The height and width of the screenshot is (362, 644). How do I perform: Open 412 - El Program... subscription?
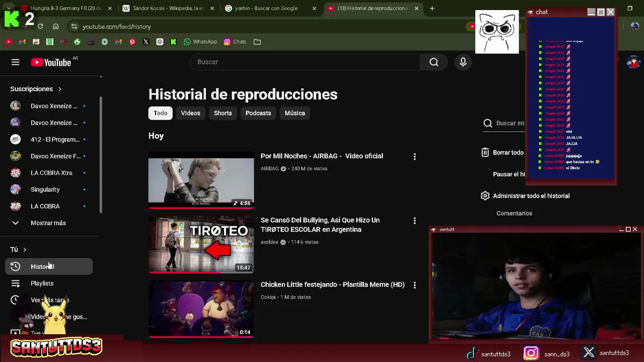tap(49, 139)
